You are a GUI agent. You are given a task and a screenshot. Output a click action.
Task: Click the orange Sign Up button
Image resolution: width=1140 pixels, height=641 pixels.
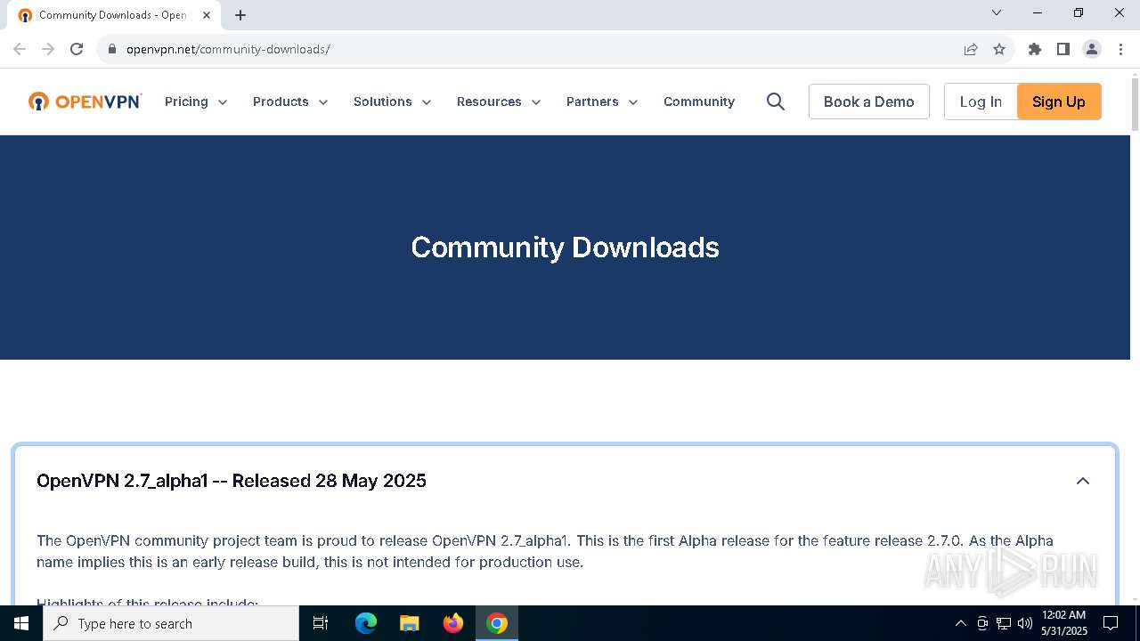1059,101
